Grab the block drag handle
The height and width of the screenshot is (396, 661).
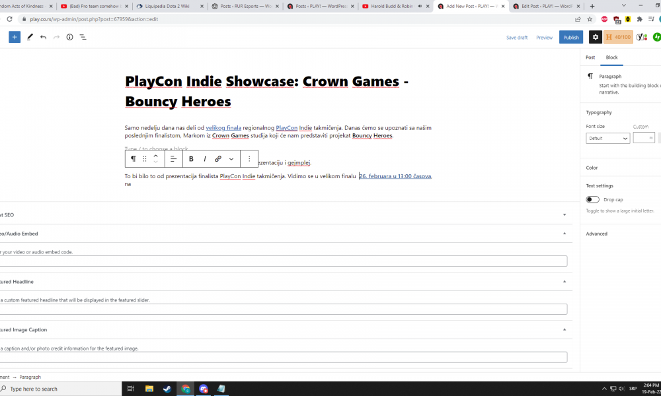pyautogui.click(x=145, y=158)
